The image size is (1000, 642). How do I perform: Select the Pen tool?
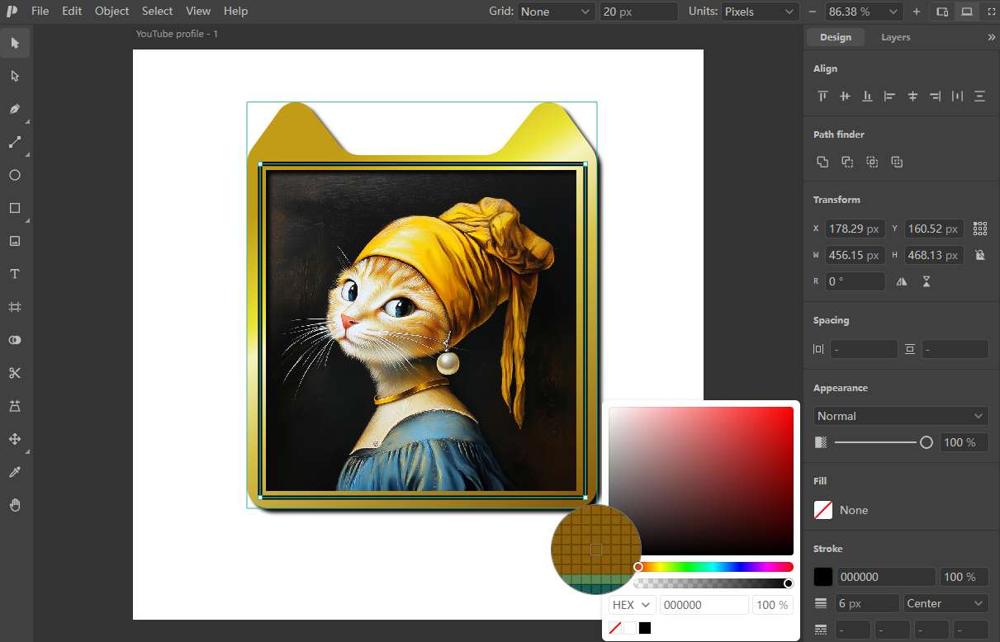(15, 109)
